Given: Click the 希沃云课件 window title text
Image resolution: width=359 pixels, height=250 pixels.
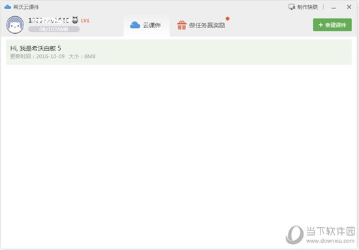Looking at the screenshot, I should tap(26, 7).
